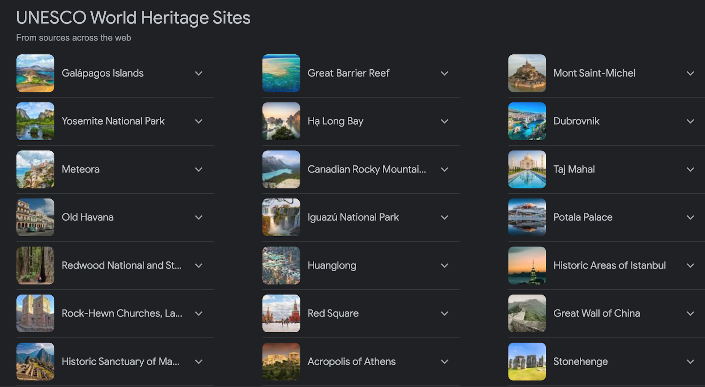Open the Great Barrier Reef thumbnail

click(281, 73)
